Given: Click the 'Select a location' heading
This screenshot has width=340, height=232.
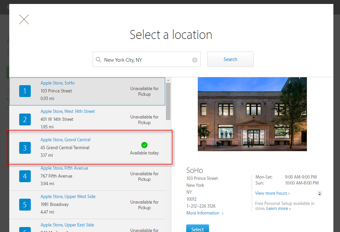Looking at the screenshot, I should pos(171,35).
